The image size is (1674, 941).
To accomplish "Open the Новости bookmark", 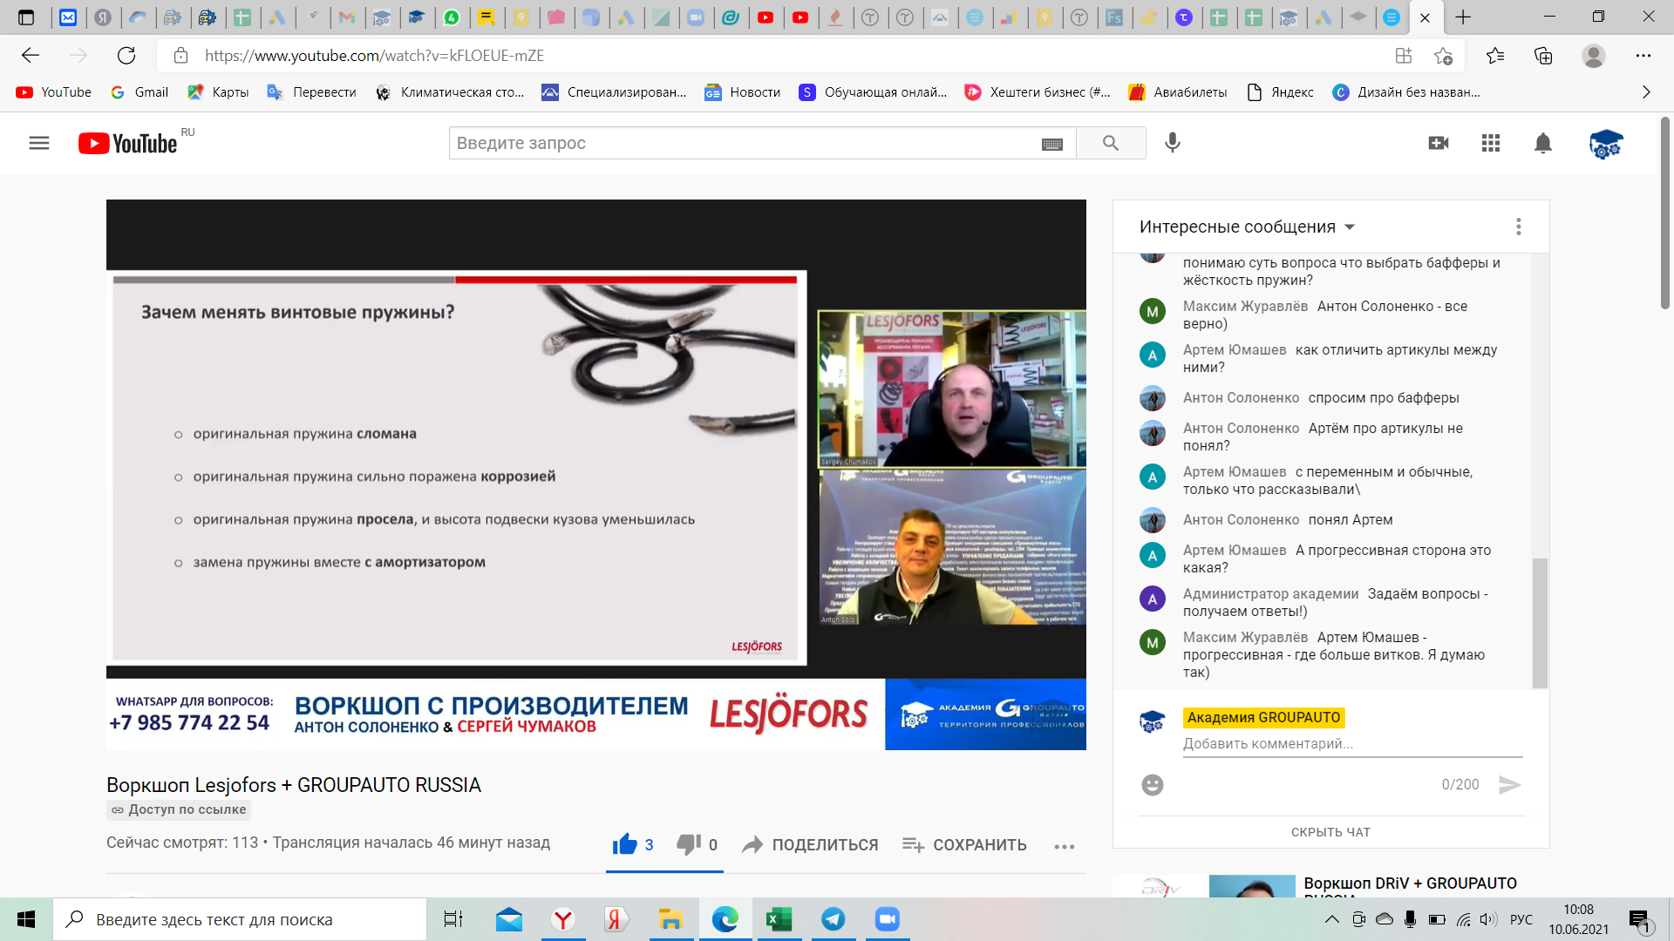I will pos(743,92).
